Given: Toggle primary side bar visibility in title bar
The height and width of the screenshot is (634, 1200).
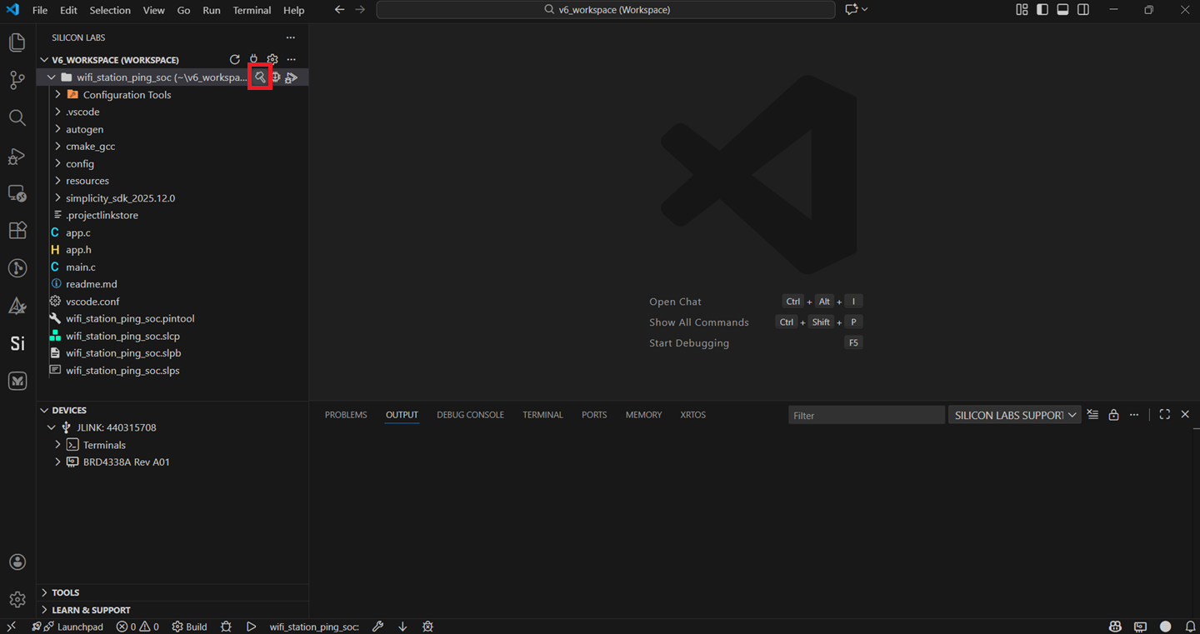Looking at the screenshot, I should [x=1042, y=10].
